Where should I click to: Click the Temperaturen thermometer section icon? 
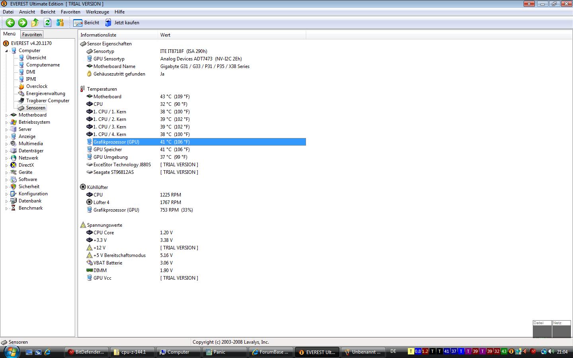(x=83, y=89)
